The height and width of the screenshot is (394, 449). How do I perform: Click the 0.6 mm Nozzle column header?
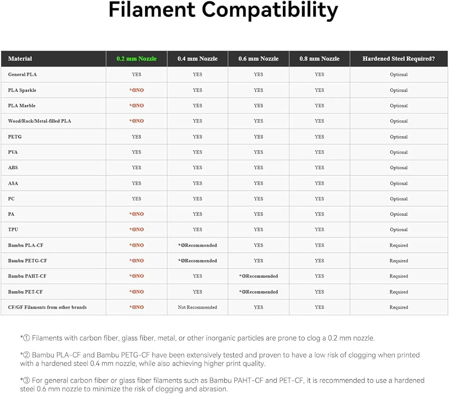tap(258, 59)
